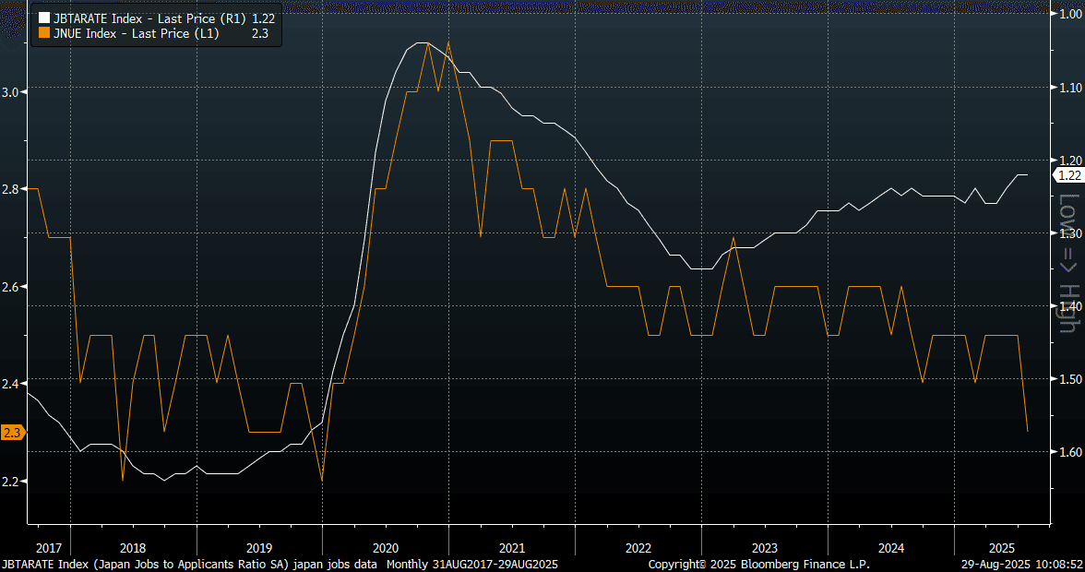
Task: Click the Monthly 31AUG2017-29AUG2025 date range text
Action: pos(472,564)
